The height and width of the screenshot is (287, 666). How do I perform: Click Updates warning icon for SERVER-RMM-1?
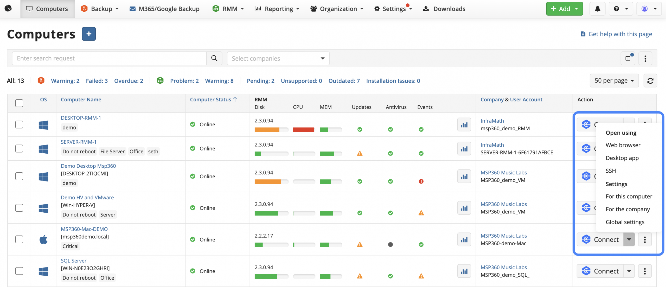(360, 153)
